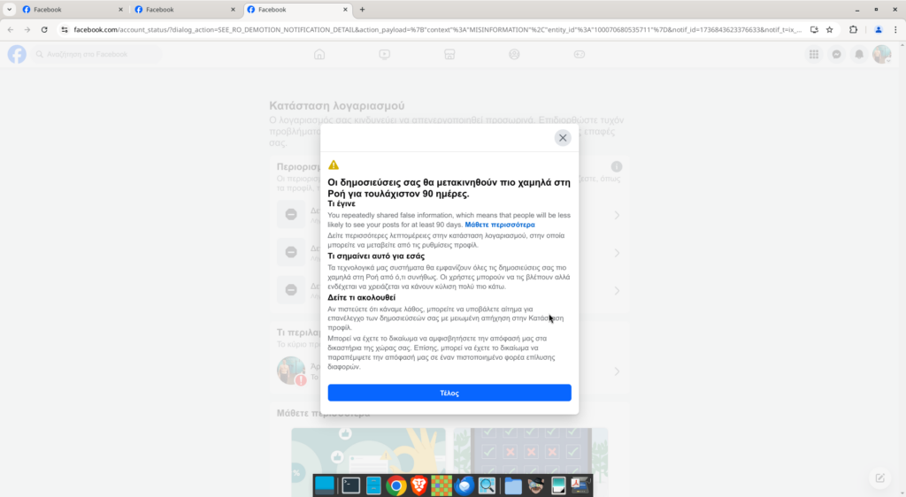Viewport: 906px width, 497px height.
Task: Launch Thunderbird mail from the dock
Action: (x=465, y=486)
